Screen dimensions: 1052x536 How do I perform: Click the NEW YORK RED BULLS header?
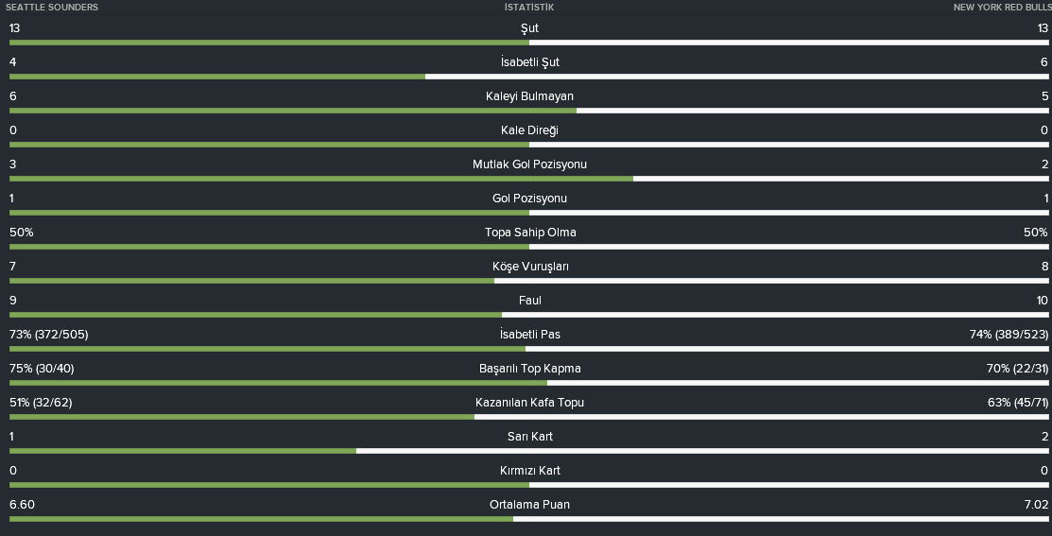coord(1002,8)
